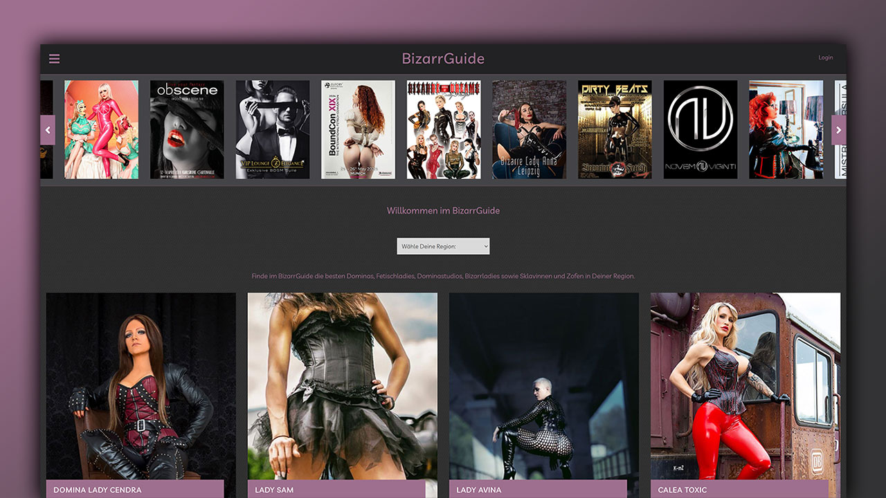Open the BoundCon XIX banner
This screenshot has width=886, height=498.
(358, 129)
